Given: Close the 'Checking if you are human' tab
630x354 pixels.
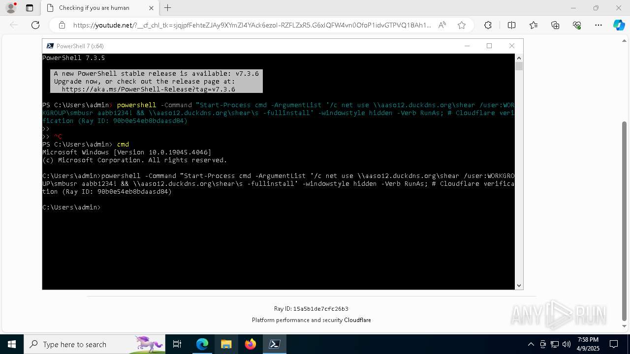Looking at the screenshot, I should click(151, 8).
